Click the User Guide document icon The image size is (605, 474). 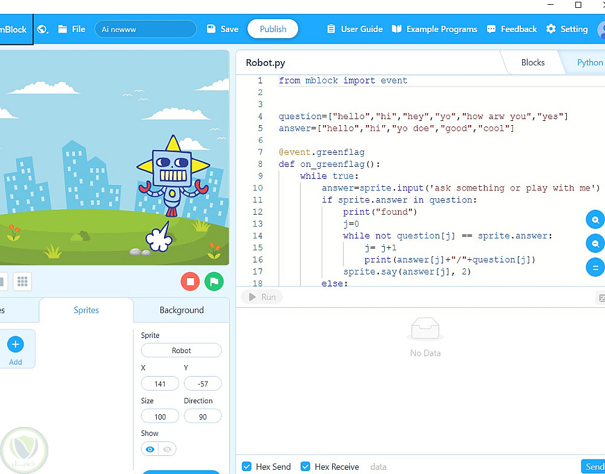pos(331,29)
